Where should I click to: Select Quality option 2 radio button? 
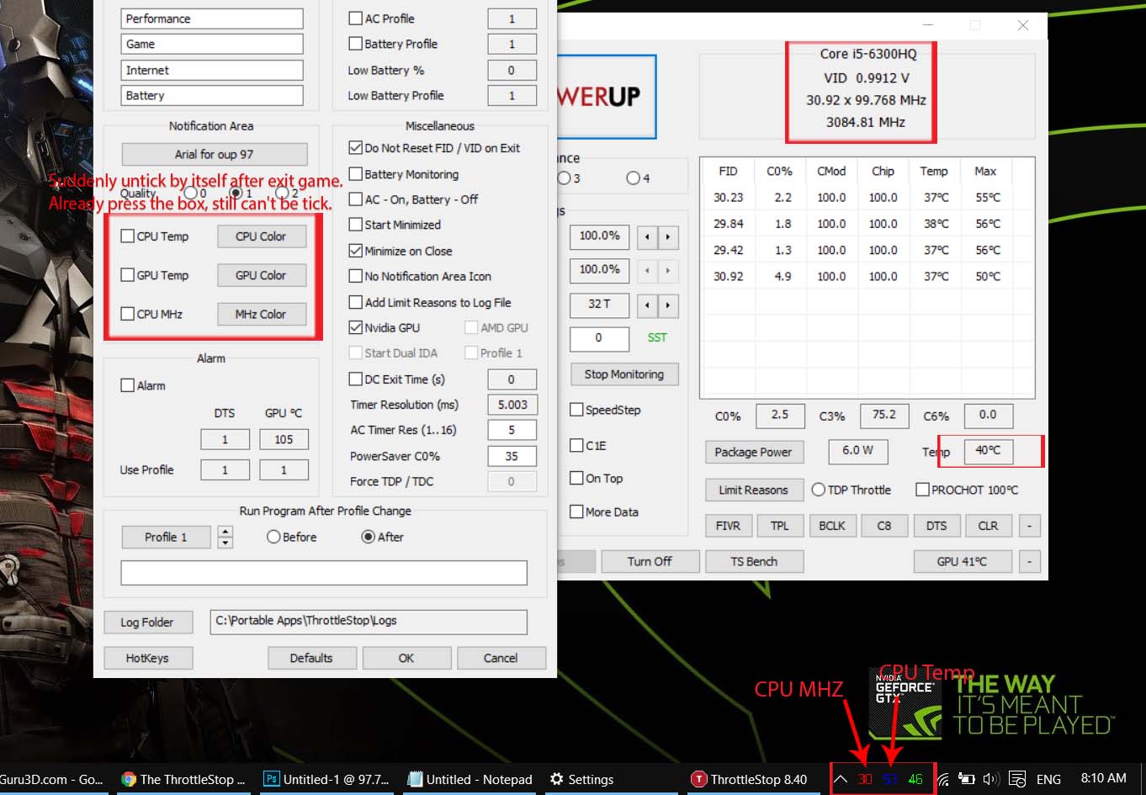(283, 193)
